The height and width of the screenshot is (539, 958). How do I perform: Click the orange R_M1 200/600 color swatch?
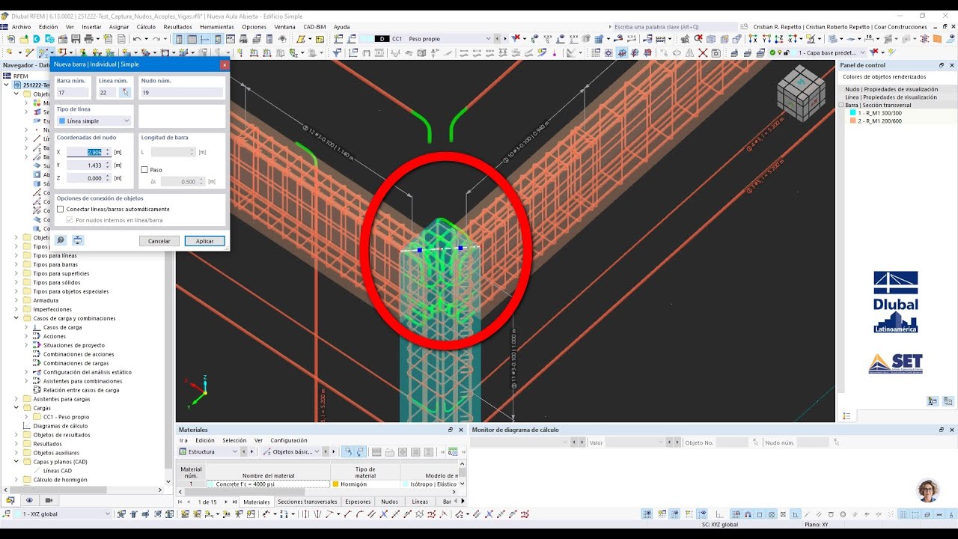click(x=853, y=121)
